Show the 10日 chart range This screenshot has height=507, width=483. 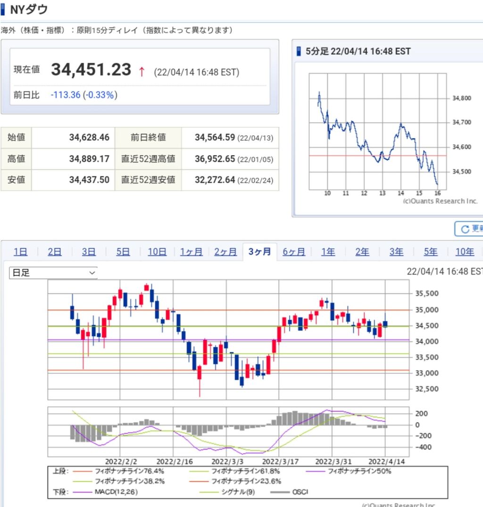tap(157, 251)
